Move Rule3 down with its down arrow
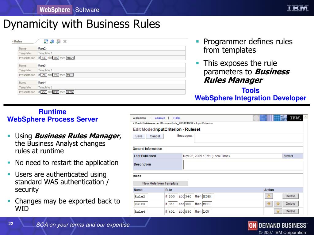This screenshot has height=235, width=314. click(269, 203)
